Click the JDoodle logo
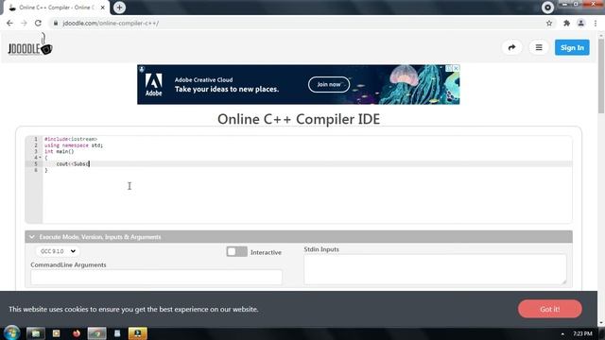The height and width of the screenshot is (340, 605). pos(30,45)
